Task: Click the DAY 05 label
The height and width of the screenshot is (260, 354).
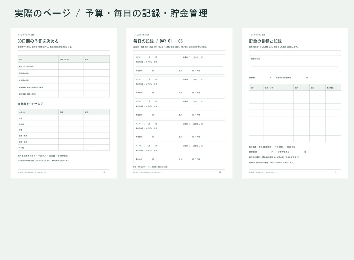Action: [x=138, y=146]
